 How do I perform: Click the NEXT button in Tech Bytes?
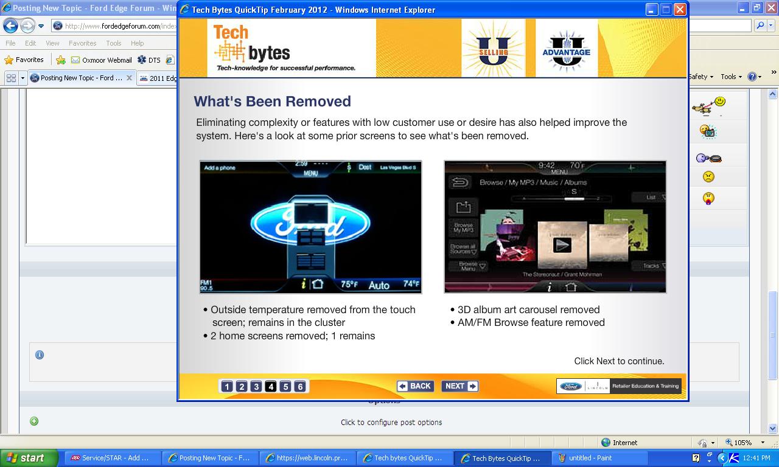pos(460,386)
